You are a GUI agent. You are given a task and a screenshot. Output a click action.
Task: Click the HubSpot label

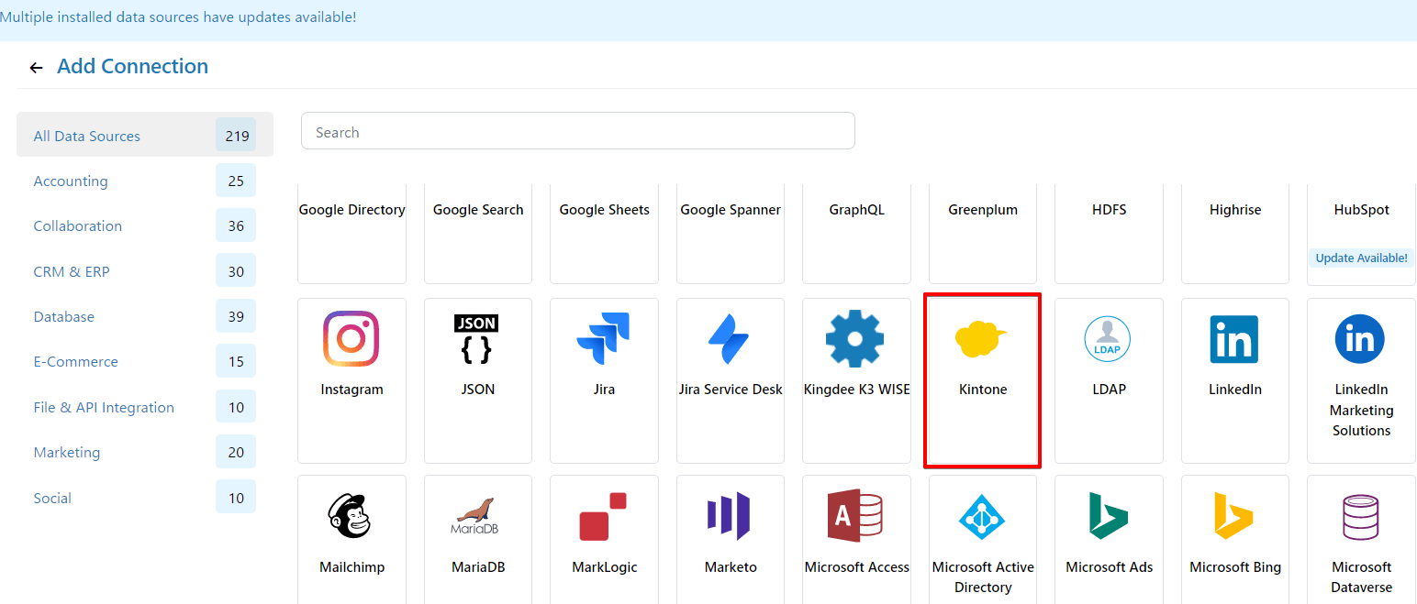pyautogui.click(x=1361, y=210)
